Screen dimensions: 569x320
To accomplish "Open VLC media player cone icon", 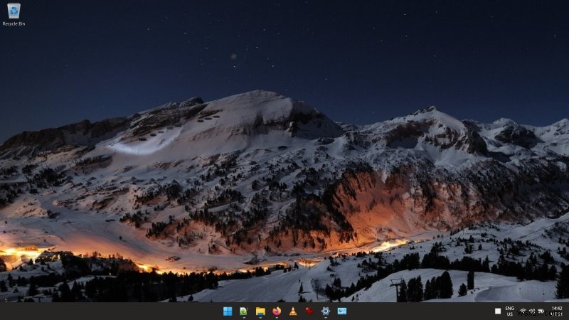I will (x=293, y=311).
